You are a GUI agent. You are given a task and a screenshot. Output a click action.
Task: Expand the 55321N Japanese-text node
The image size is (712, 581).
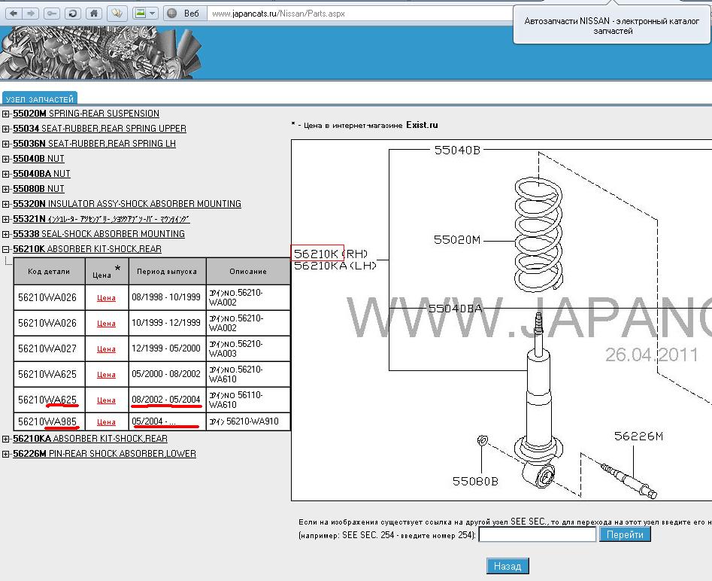5,219
